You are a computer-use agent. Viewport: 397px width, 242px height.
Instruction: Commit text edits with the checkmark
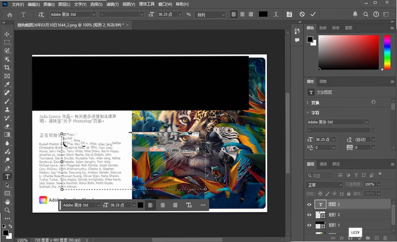(313, 14)
